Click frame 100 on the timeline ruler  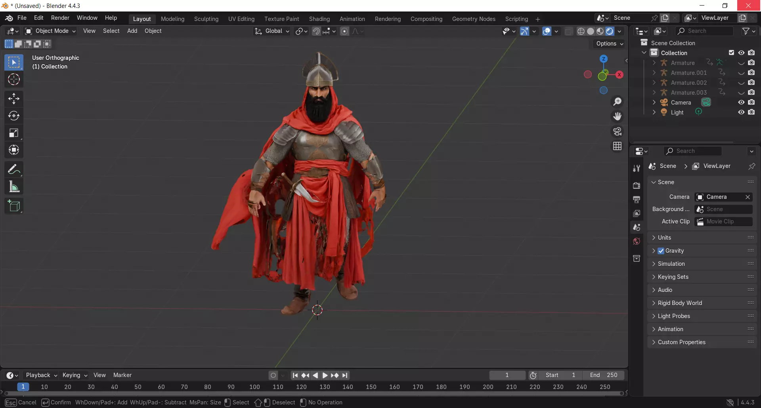click(254, 387)
